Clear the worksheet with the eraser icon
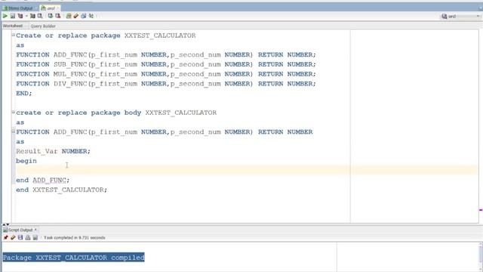483x272 pixels. pyautogui.click(x=75, y=16)
